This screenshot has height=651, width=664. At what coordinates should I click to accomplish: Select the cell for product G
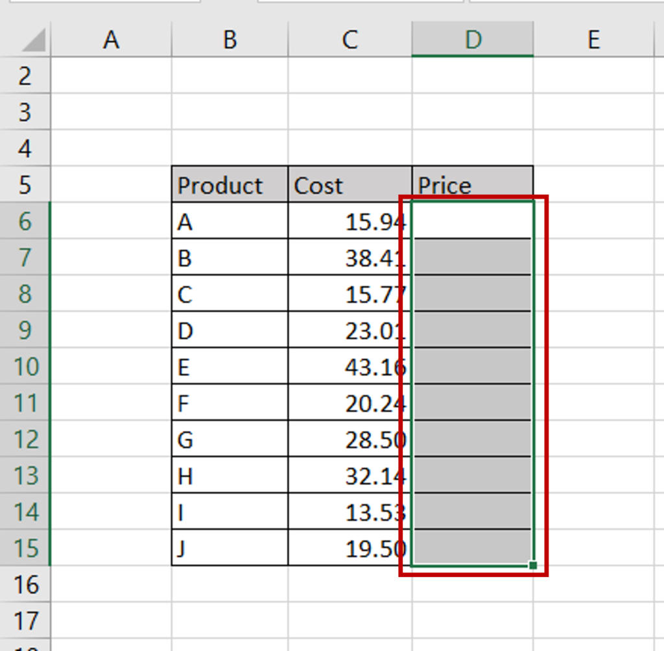pos(230,439)
